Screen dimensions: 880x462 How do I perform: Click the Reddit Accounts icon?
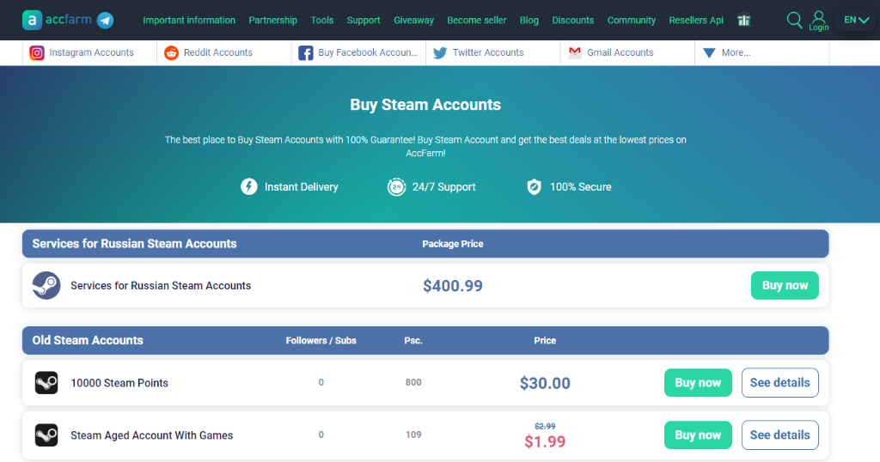(171, 52)
